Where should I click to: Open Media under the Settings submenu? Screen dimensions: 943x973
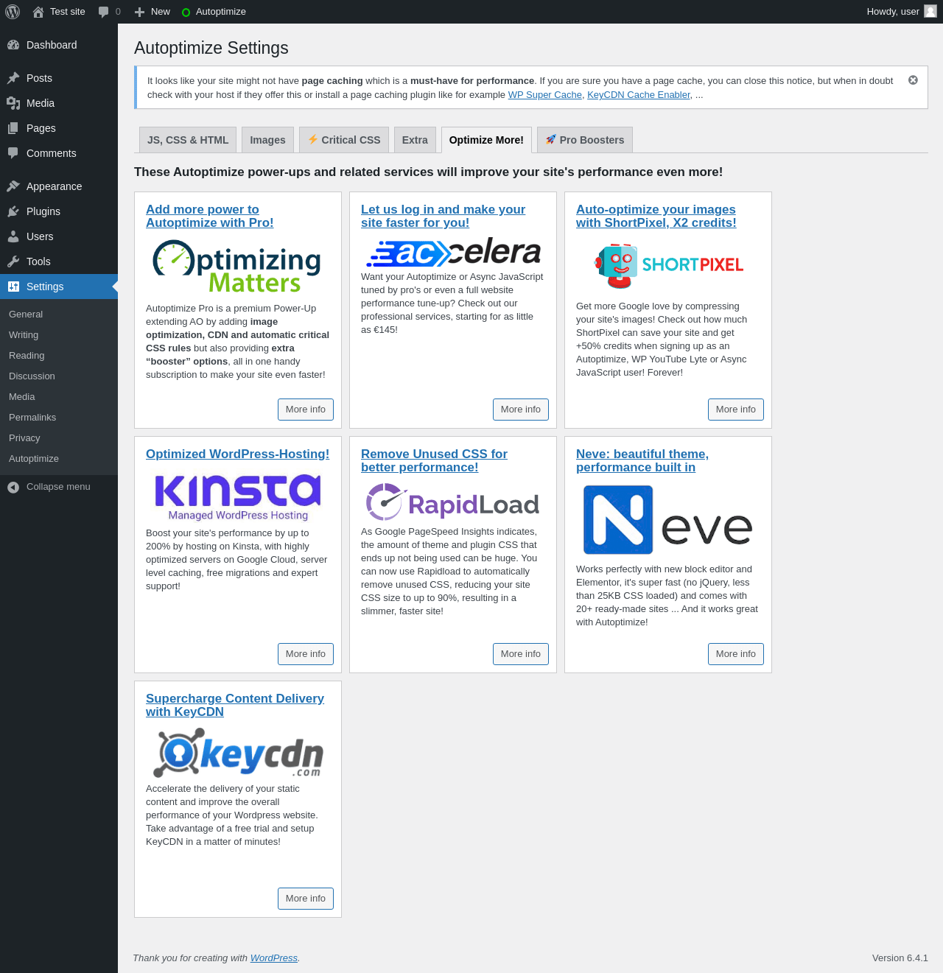coord(22,397)
